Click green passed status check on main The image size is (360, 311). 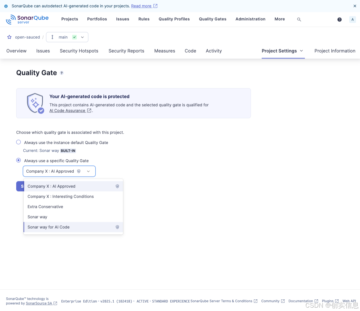[x=74, y=37]
